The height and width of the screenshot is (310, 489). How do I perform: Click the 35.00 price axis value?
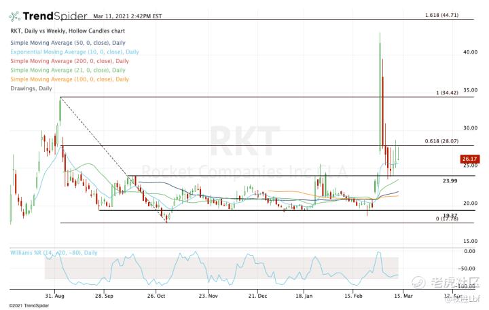(470, 90)
